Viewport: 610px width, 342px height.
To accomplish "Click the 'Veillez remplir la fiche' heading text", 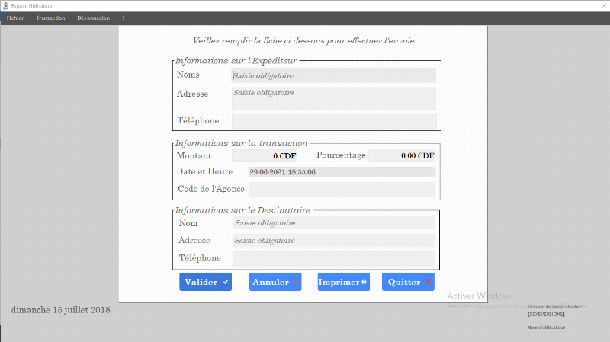I will pos(303,41).
